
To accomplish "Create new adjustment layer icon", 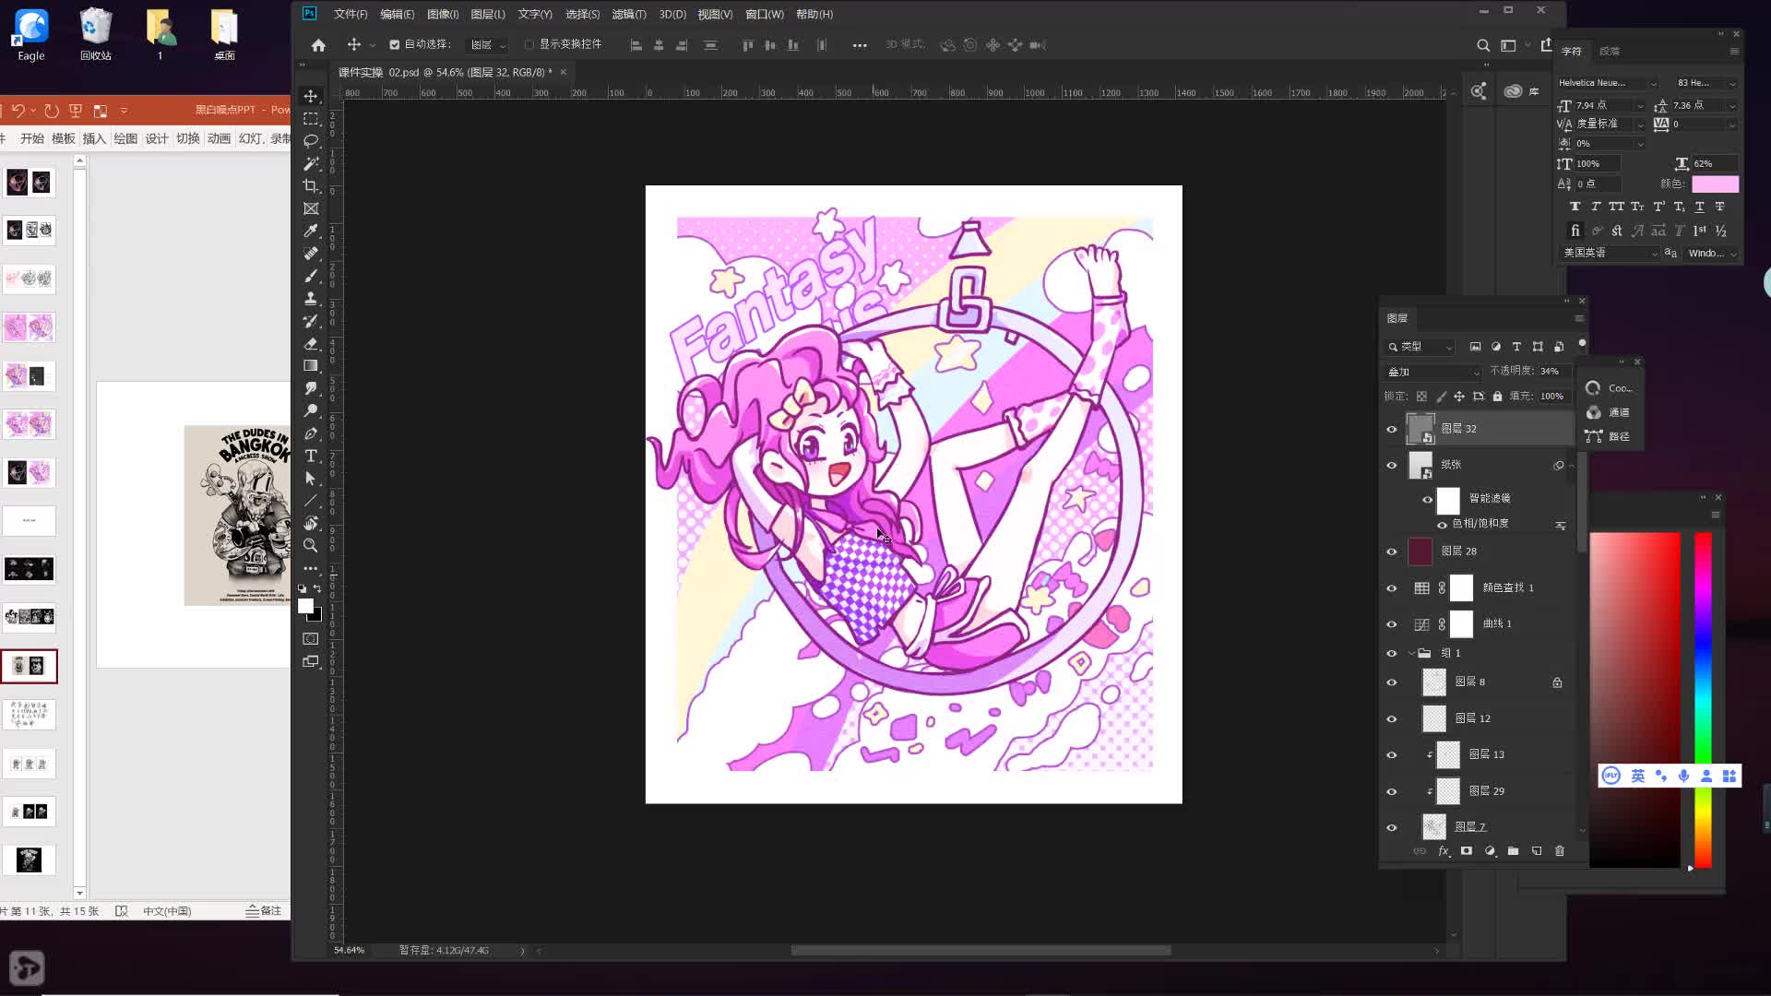I will (x=1490, y=851).
